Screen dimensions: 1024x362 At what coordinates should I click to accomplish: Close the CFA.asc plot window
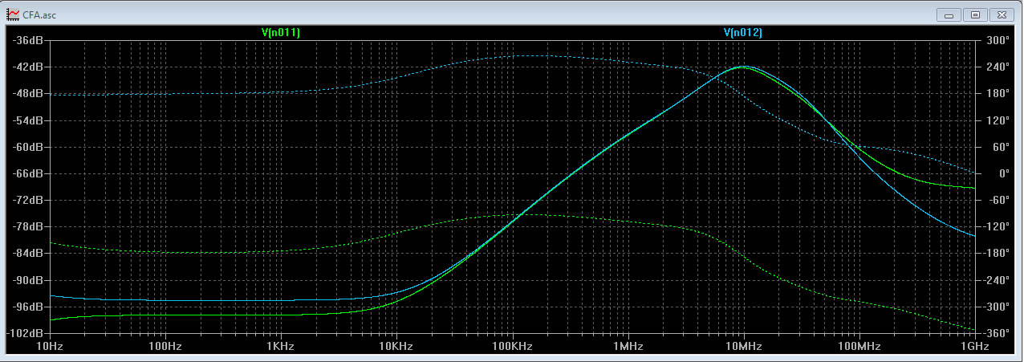click(1002, 14)
